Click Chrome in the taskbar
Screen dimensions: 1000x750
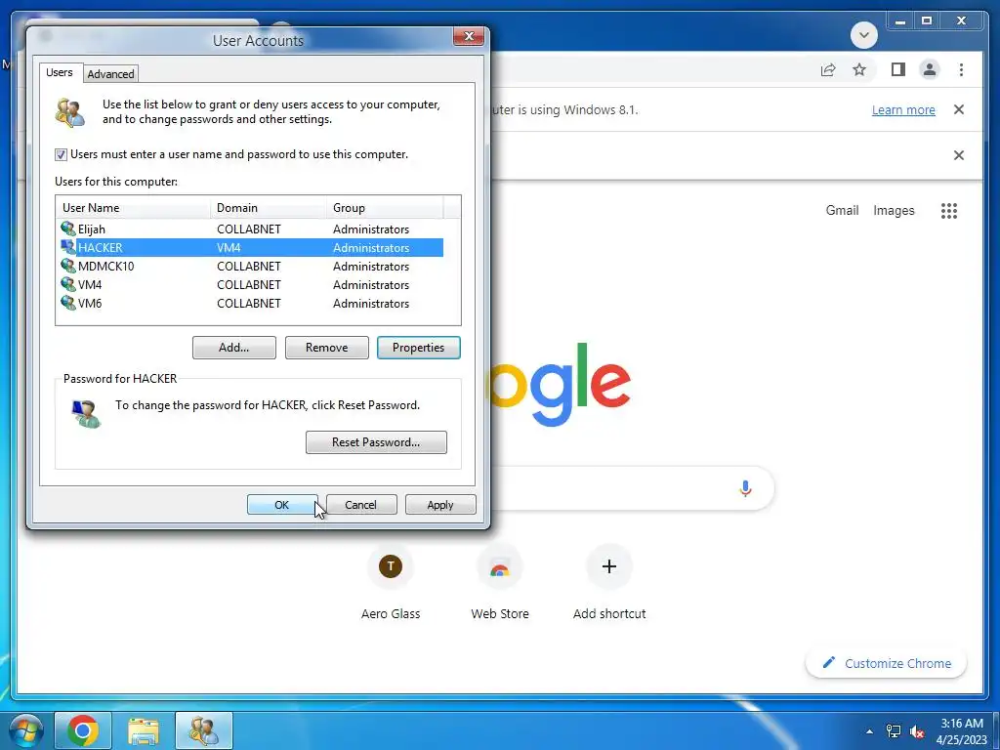[x=83, y=730]
